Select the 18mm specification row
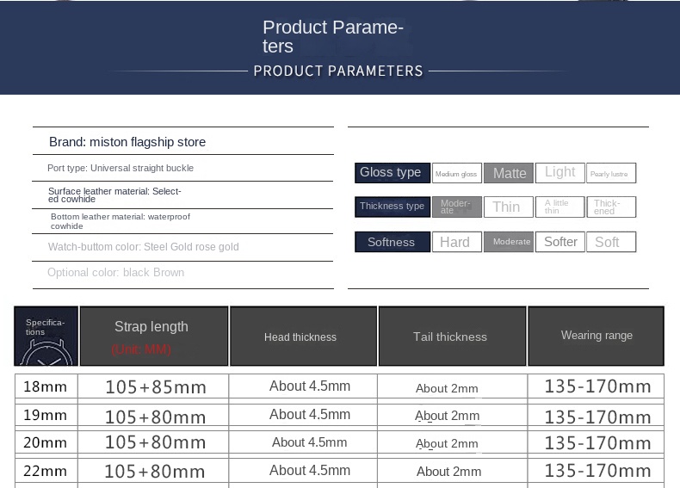680x488 pixels. pyautogui.click(x=46, y=386)
